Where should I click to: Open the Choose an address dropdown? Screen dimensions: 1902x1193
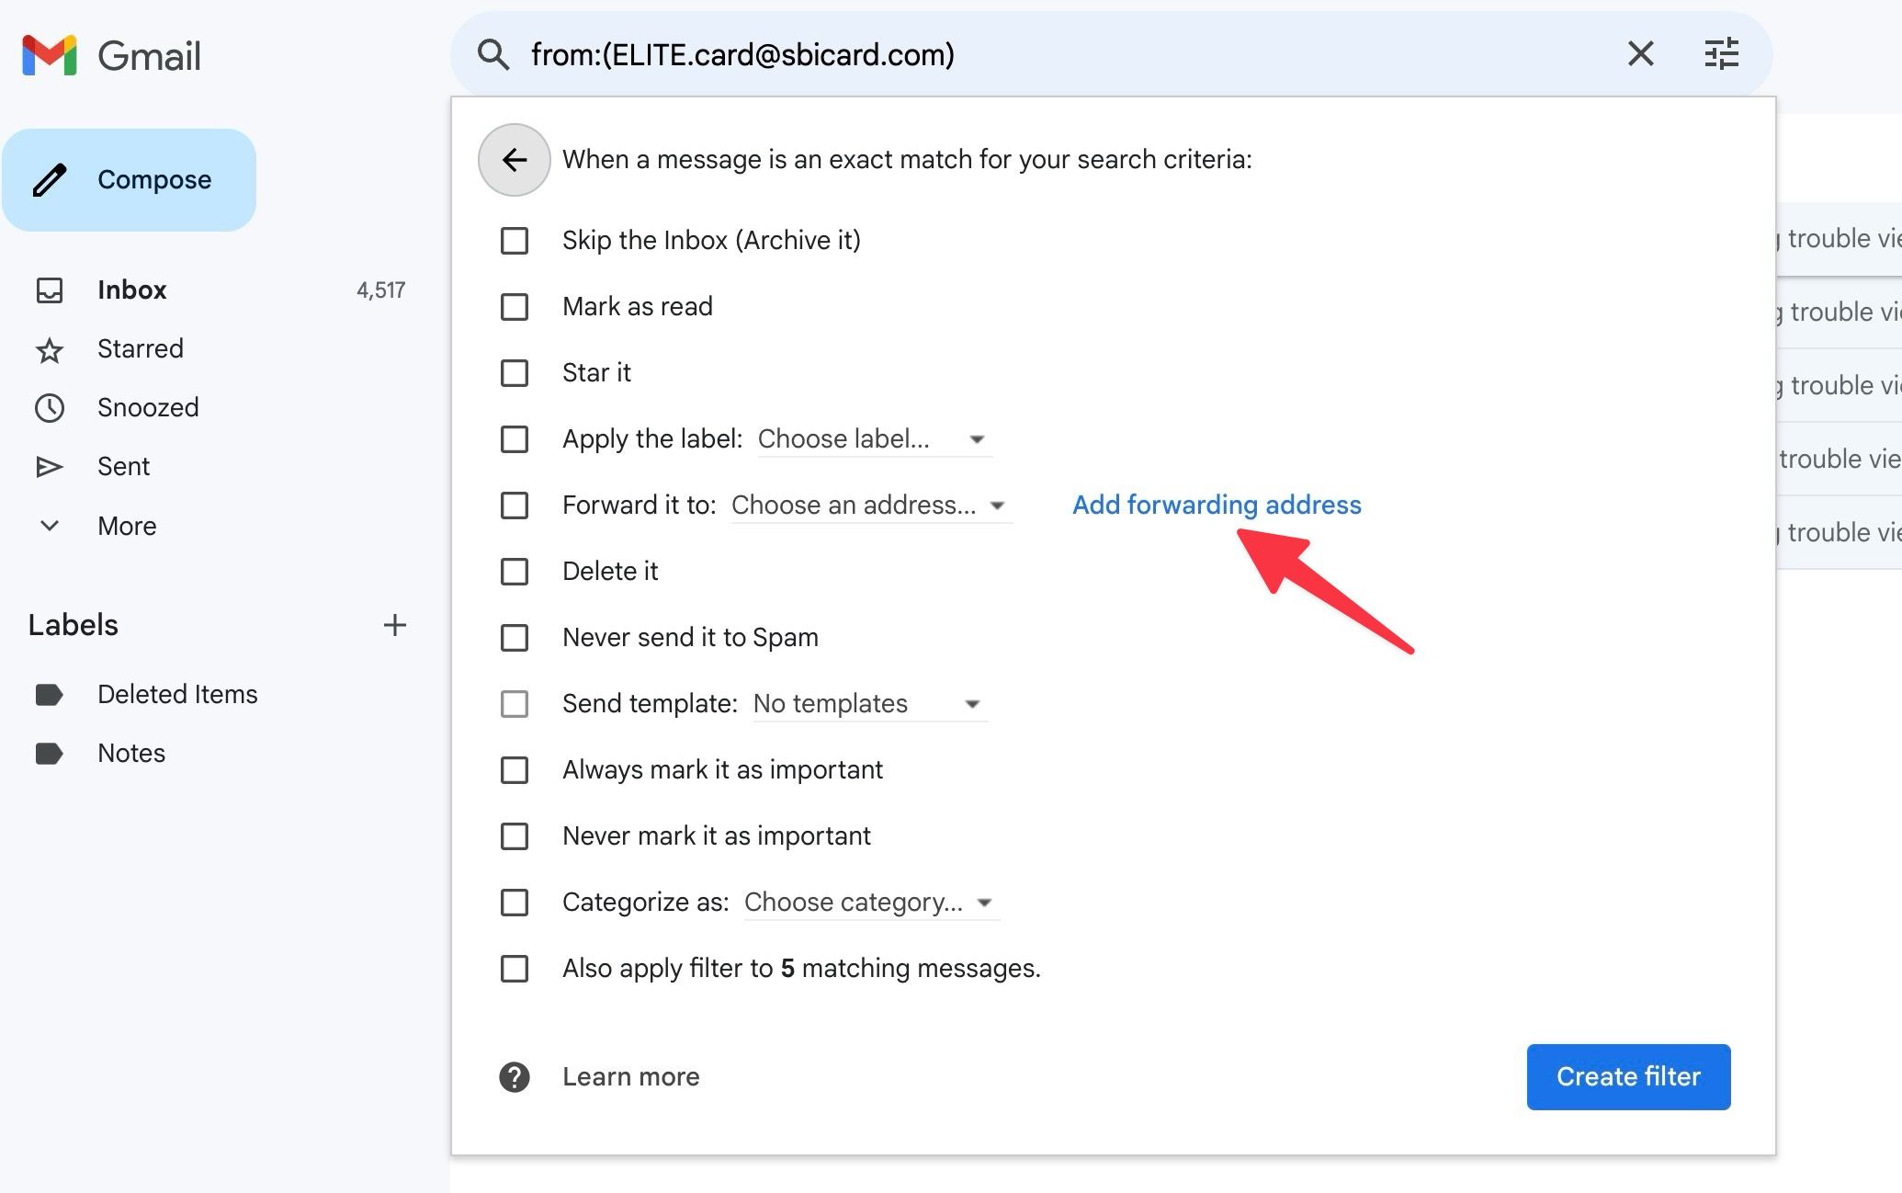868,505
